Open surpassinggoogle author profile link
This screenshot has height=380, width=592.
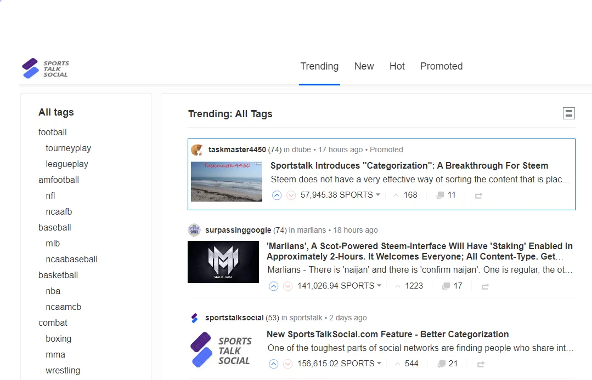pos(238,230)
